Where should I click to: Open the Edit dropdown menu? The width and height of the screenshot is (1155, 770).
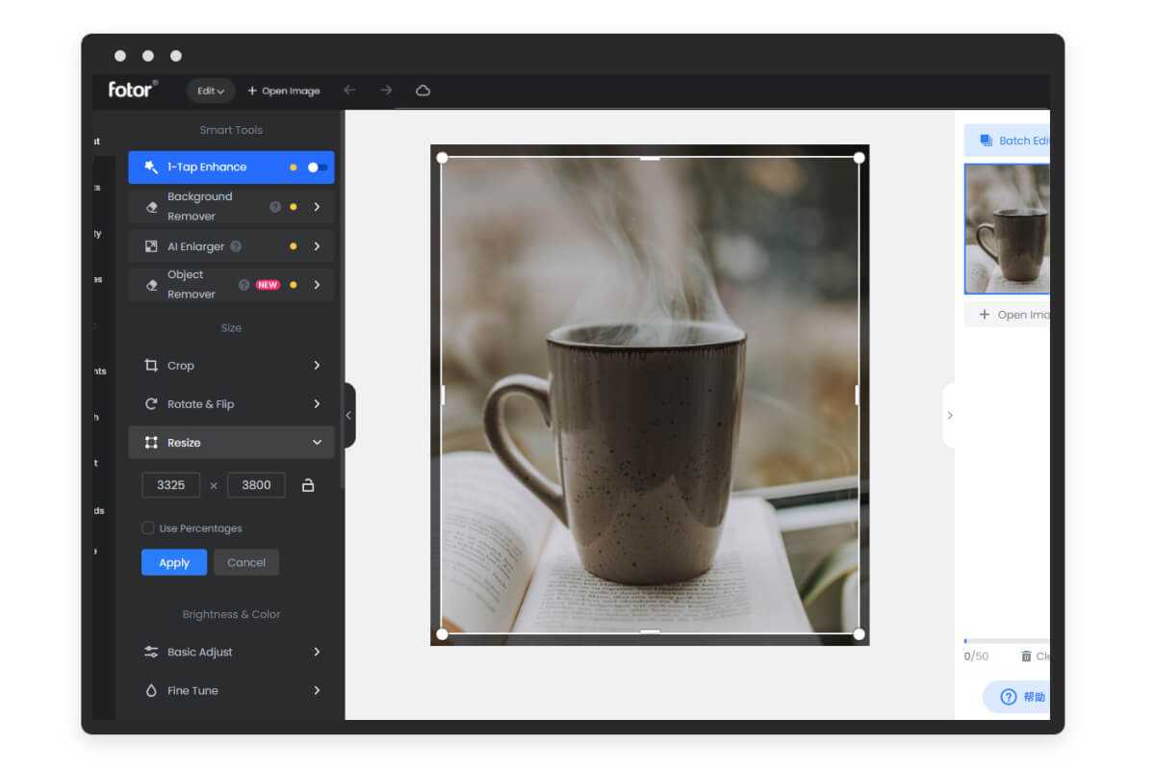[210, 90]
